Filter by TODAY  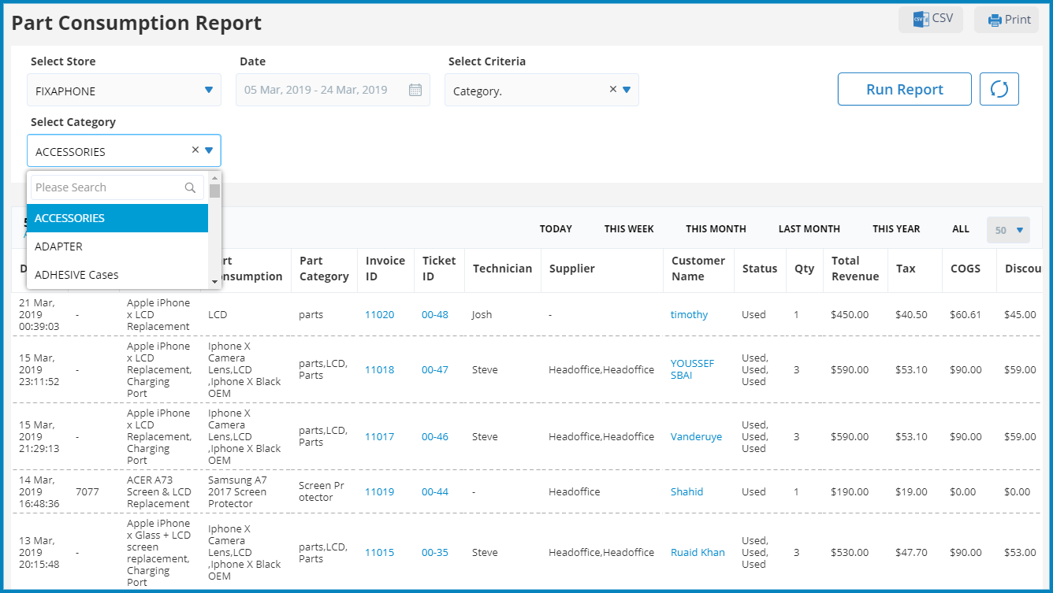(x=556, y=229)
